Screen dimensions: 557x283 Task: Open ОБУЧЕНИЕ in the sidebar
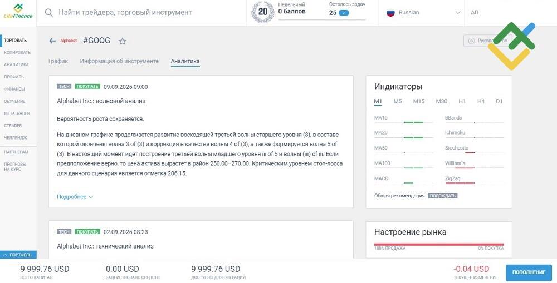[15, 101]
